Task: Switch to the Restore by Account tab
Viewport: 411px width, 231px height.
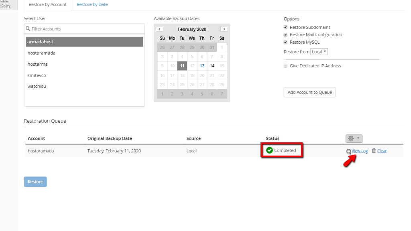Action: pos(47,4)
